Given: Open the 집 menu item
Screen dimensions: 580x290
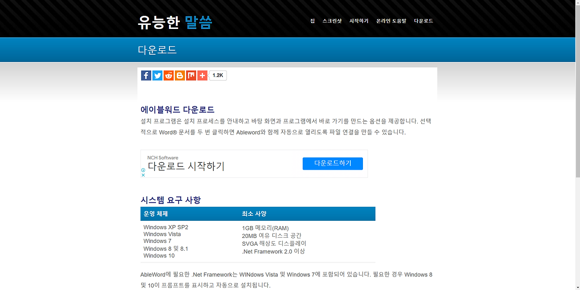Looking at the screenshot, I should point(312,21).
